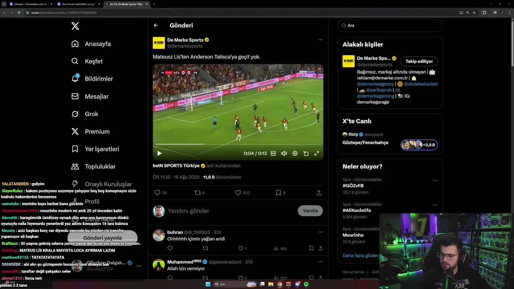Open Yer İşaretleri bookmarks
The image size is (514, 289).
[x=95, y=149]
